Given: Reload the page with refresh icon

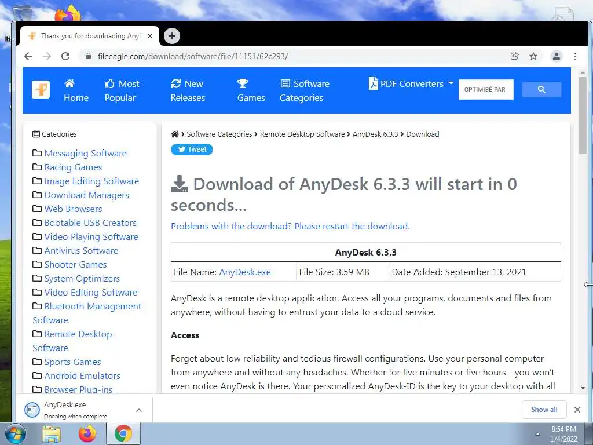Looking at the screenshot, I should 65,56.
